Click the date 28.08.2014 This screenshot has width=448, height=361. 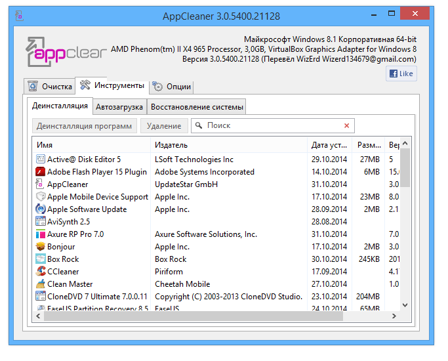[329, 221]
